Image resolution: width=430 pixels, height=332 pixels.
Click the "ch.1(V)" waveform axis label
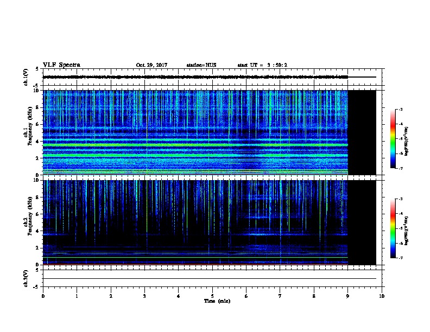[26, 77]
